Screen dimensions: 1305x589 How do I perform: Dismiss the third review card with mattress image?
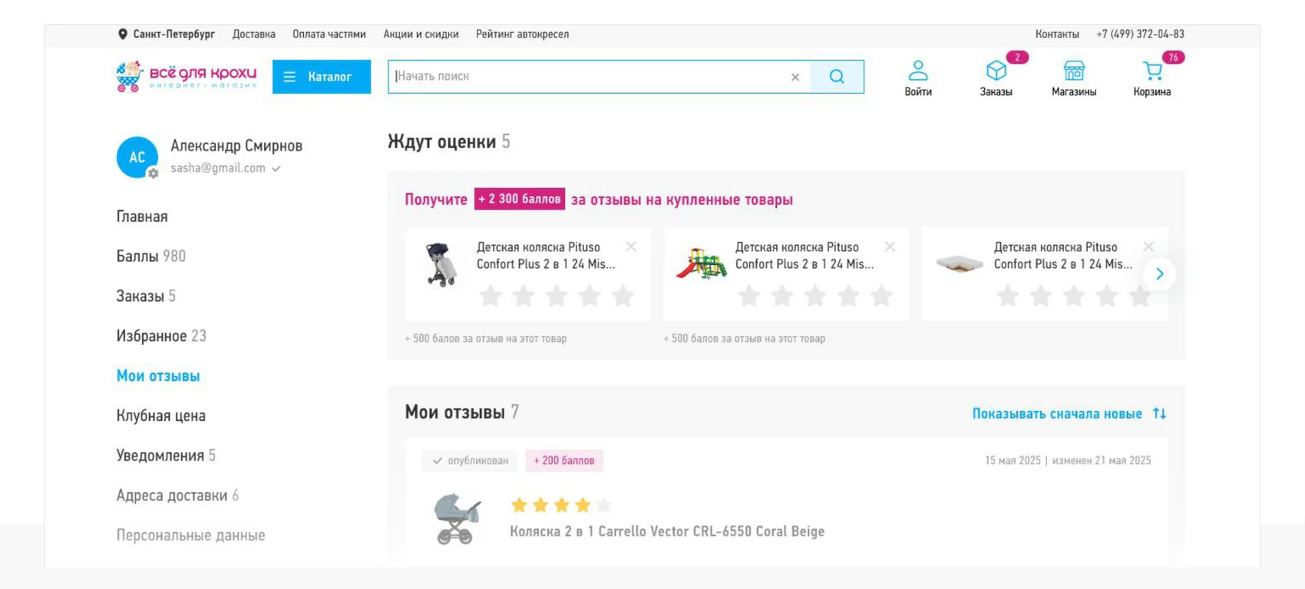point(1148,247)
